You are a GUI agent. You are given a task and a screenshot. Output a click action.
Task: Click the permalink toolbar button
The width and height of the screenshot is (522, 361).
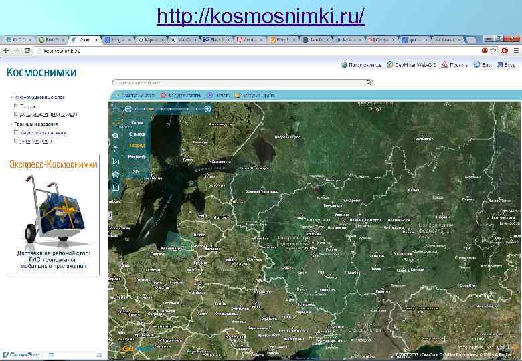point(135,95)
